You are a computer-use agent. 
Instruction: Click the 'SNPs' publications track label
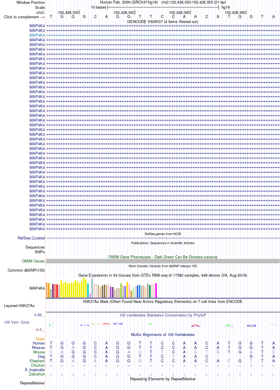pyautogui.click(x=40, y=252)
